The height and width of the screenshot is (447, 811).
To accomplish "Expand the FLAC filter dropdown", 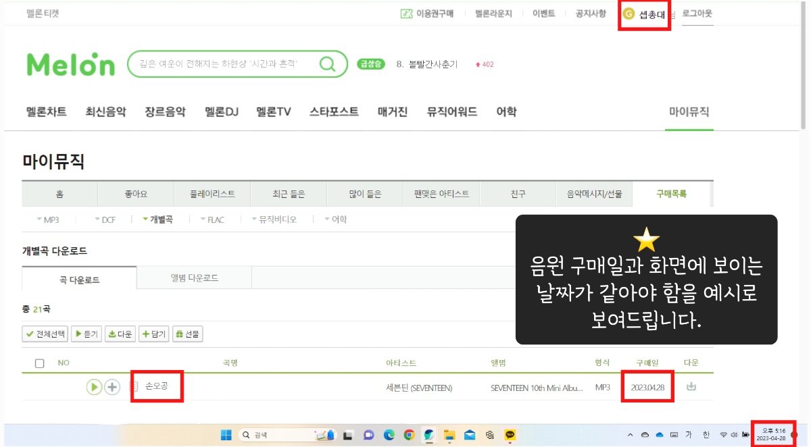I will (212, 219).
